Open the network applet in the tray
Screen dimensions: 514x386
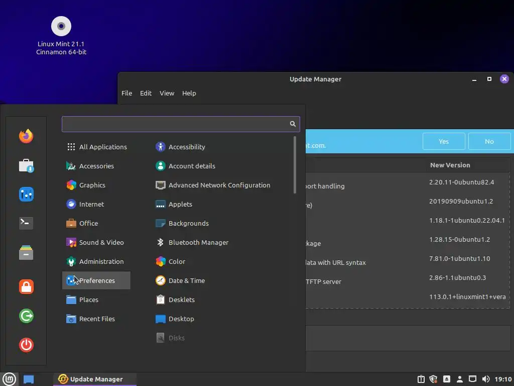(472, 379)
